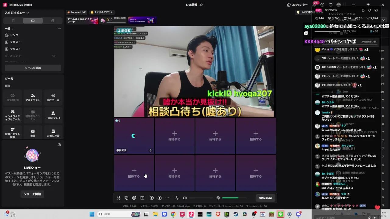Image resolution: width=390 pixels, height=219 pixels.
Task: Open the LINE app in taskbar
Action: coord(280,214)
